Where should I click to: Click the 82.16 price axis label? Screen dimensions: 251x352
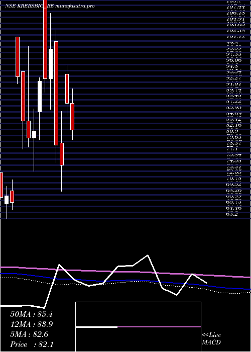[234, 125]
